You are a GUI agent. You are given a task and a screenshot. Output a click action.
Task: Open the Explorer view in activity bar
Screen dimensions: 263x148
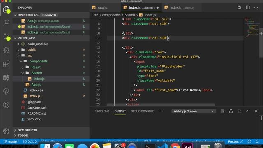(x=6, y=9)
